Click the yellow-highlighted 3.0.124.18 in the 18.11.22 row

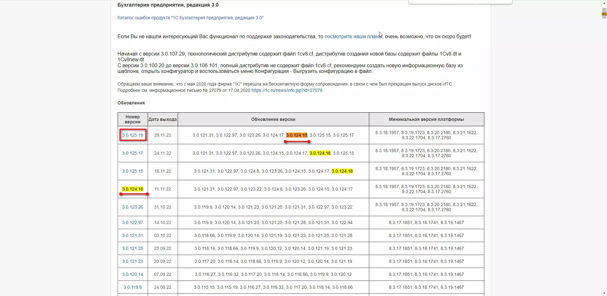pyautogui.click(x=342, y=171)
